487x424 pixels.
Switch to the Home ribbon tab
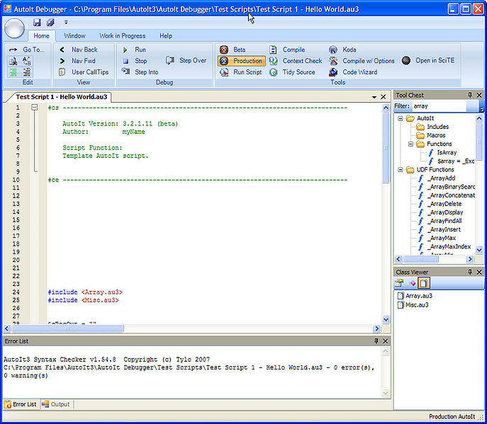tap(41, 36)
